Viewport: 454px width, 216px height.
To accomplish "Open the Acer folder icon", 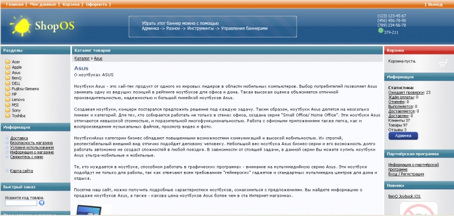I will (7, 62).
